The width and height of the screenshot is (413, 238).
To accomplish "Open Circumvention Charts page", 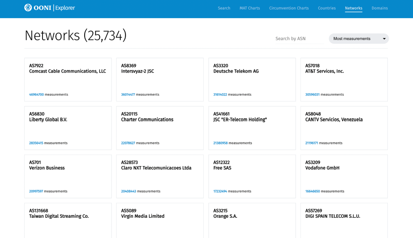I will 289,8.
